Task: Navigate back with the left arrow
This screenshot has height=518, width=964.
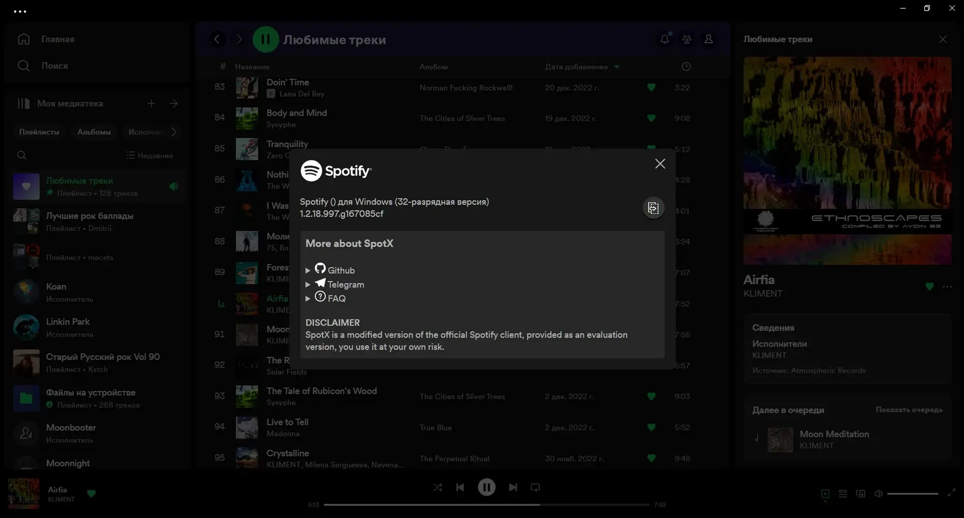Action: tap(217, 39)
